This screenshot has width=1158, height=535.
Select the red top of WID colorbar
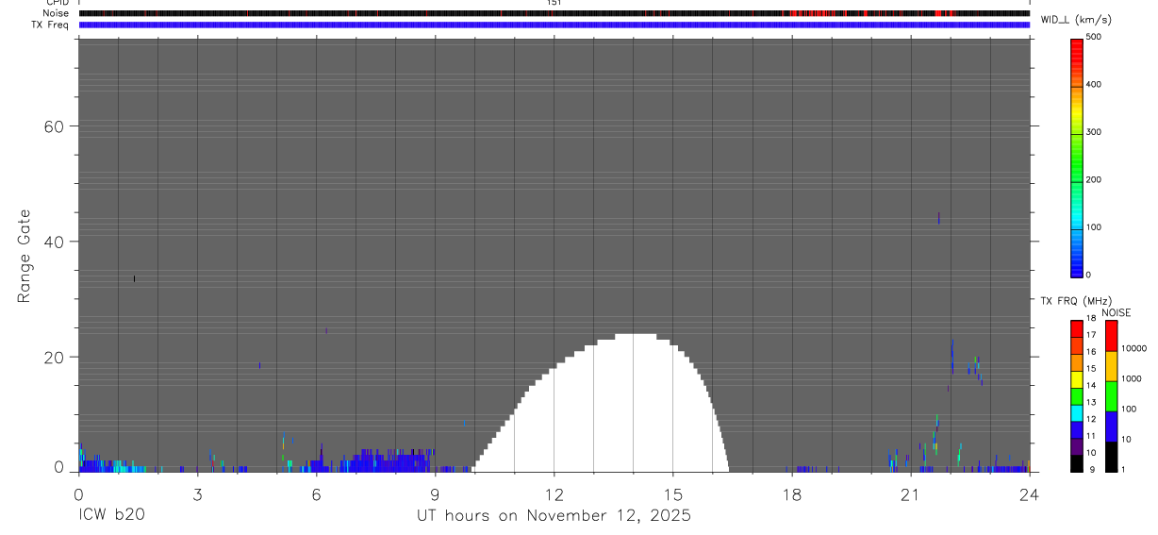(x=1077, y=52)
